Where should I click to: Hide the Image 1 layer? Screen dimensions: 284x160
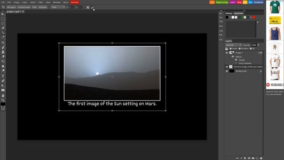[x=227, y=53]
